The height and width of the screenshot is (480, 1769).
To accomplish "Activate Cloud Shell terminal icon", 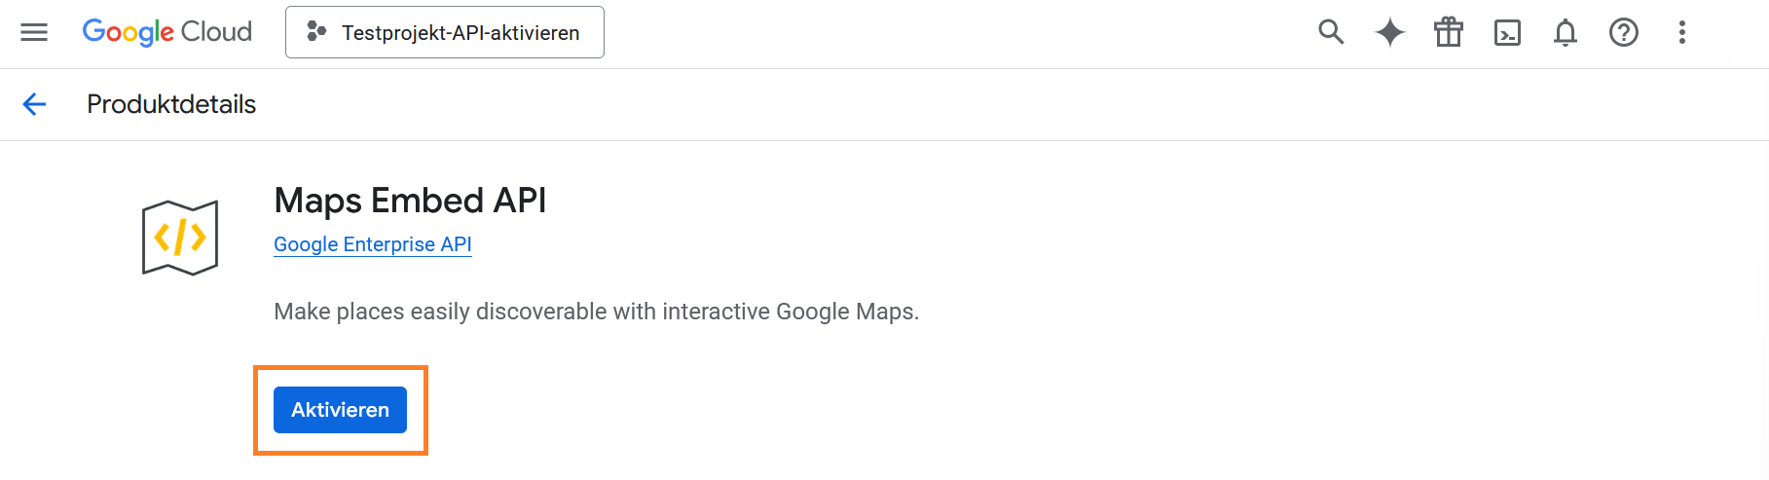I will click(x=1507, y=32).
